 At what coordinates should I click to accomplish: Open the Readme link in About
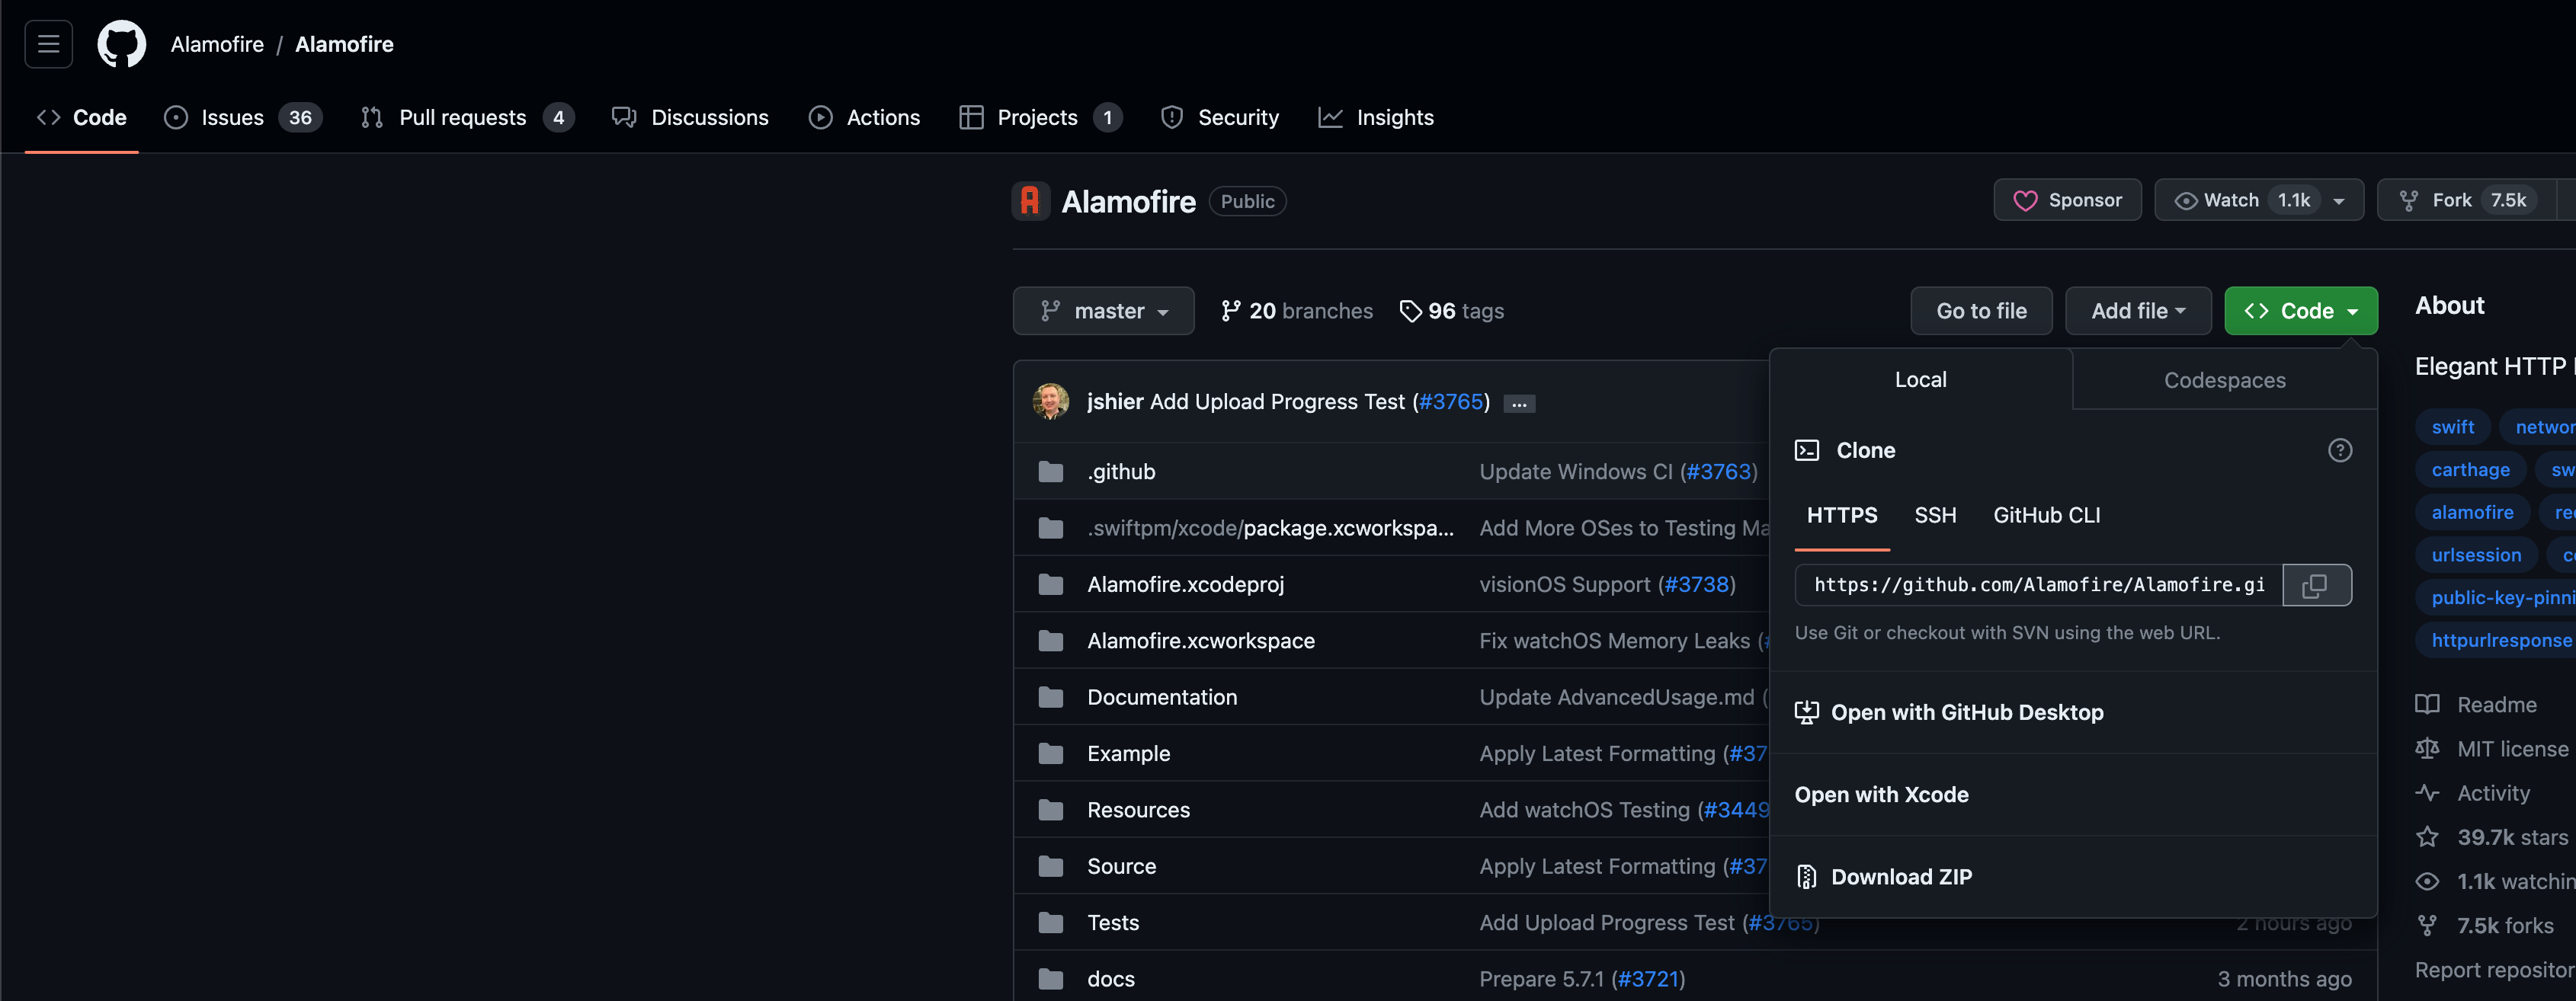(x=2476, y=705)
